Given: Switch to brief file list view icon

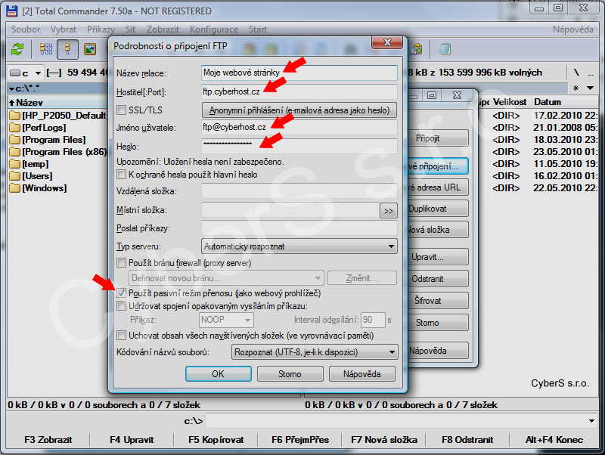Looking at the screenshot, I should point(46,49).
